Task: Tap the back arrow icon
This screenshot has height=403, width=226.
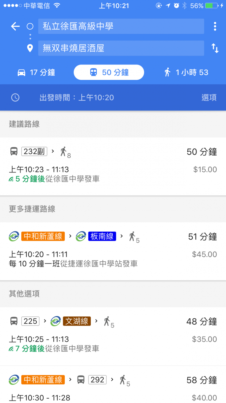Action: tap(15, 26)
